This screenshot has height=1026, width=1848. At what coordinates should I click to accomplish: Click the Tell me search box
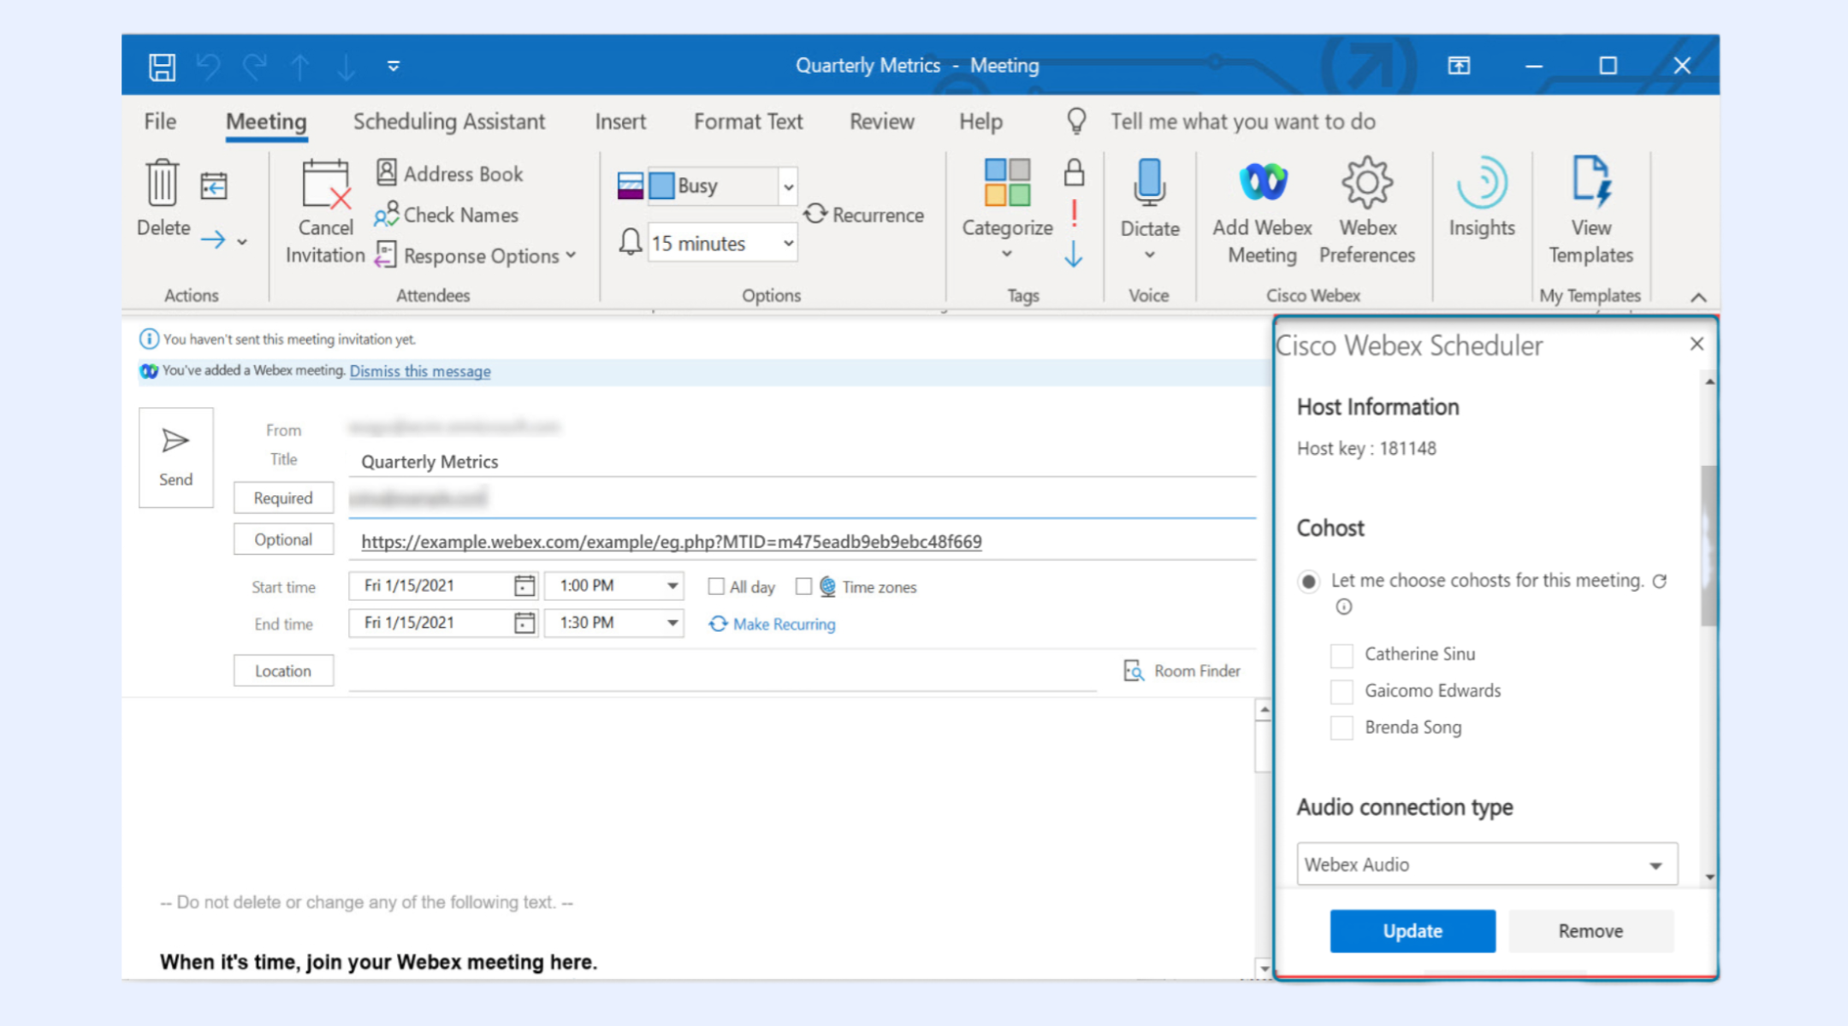pyautogui.click(x=1242, y=121)
